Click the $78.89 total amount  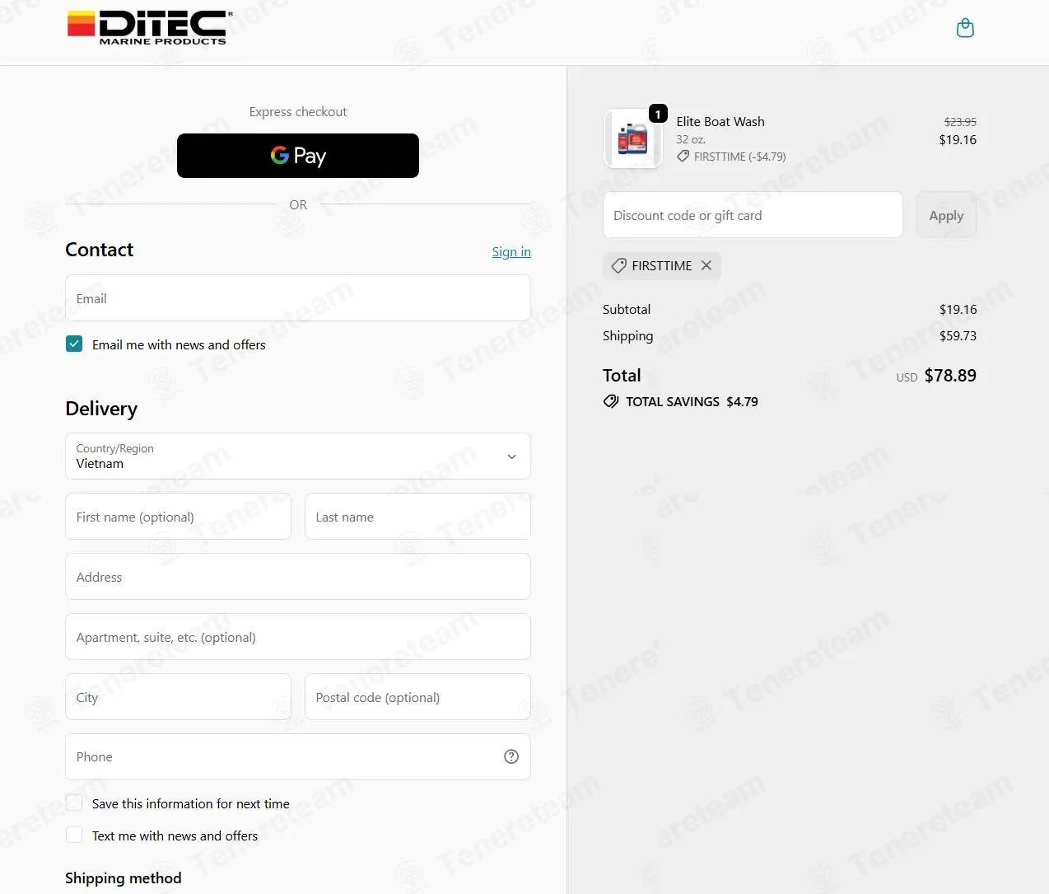pos(950,376)
